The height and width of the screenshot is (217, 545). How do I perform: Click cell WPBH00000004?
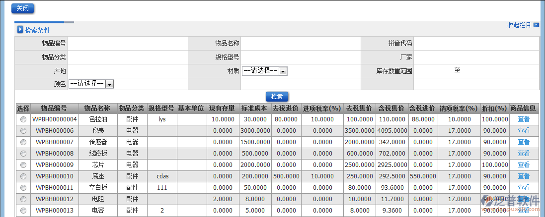[x=55, y=119]
